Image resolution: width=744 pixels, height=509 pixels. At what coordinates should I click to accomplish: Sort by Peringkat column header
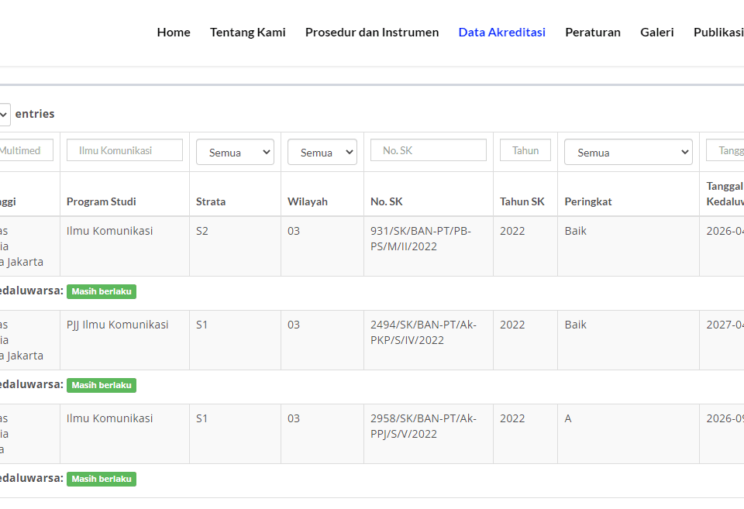[x=587, y=201]
